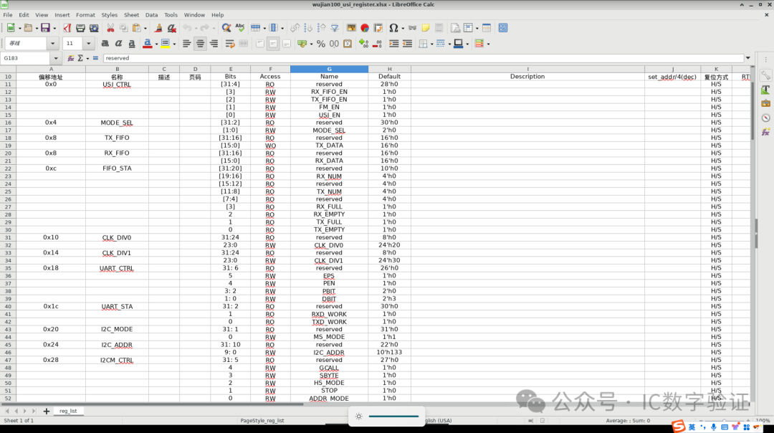Click the add new sheet plus button

(47, 411)
